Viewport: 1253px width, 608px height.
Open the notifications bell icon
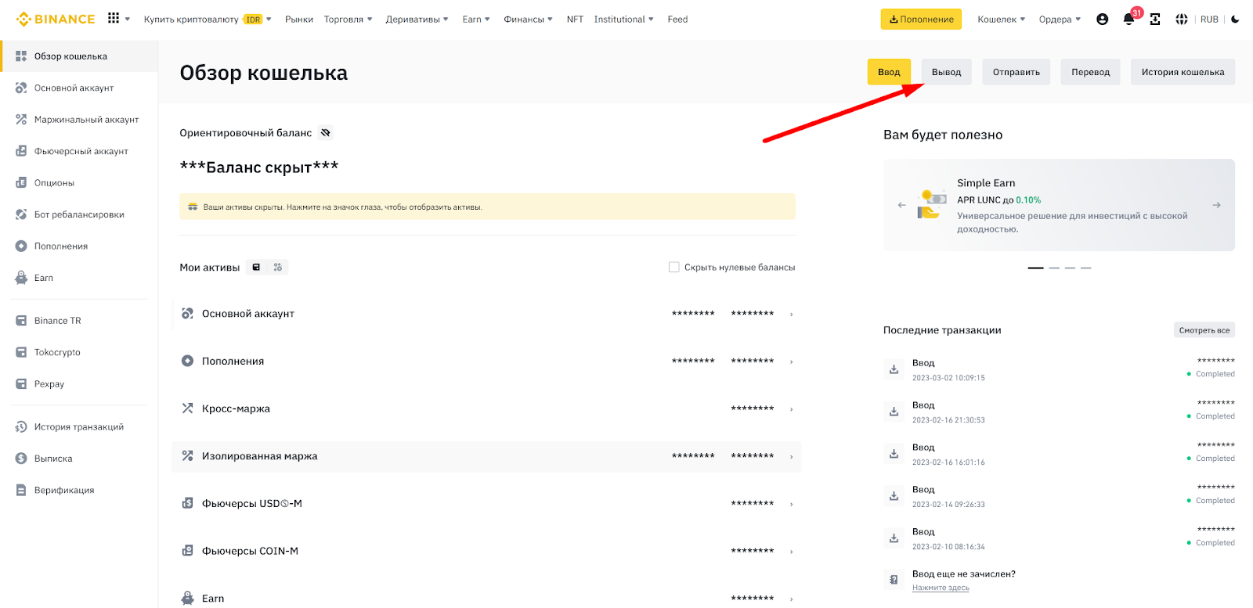(x=1128, y=20)
